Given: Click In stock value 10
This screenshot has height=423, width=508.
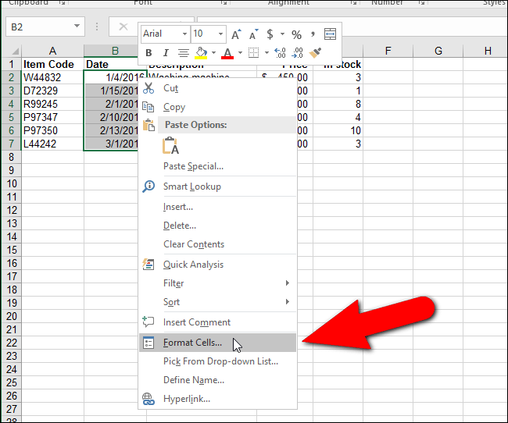Looking at the screenshot, I should pyautogui.click(x=338, y=130).
